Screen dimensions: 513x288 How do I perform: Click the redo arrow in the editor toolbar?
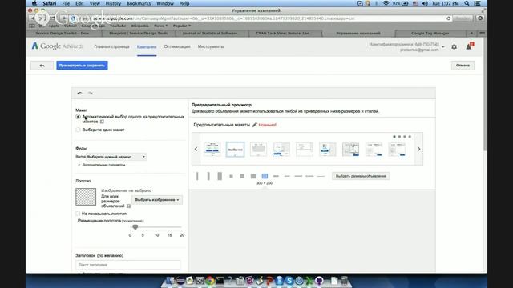(91, 94)
